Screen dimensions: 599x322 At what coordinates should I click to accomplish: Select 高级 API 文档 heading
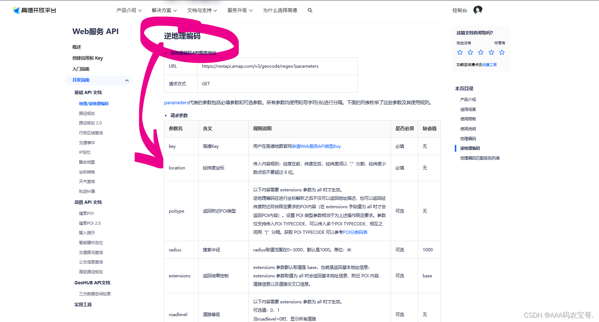pyautogui.click(x=88, y=202)
